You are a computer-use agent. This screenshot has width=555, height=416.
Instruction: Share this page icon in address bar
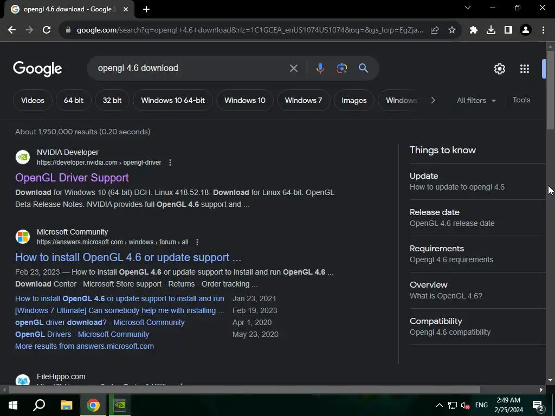click(435, 30)
